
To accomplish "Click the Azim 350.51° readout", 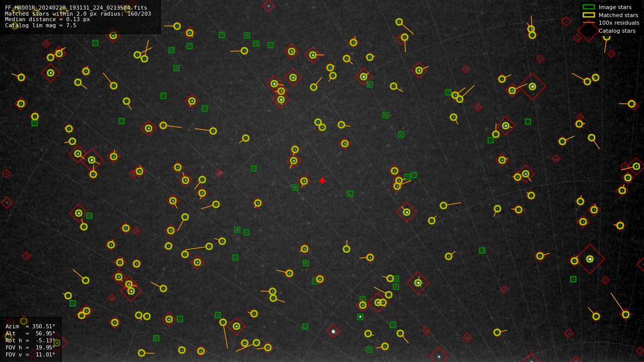I will click(30, 326).
